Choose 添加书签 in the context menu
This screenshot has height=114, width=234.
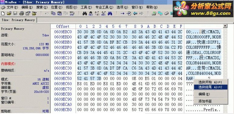point(211,101)
